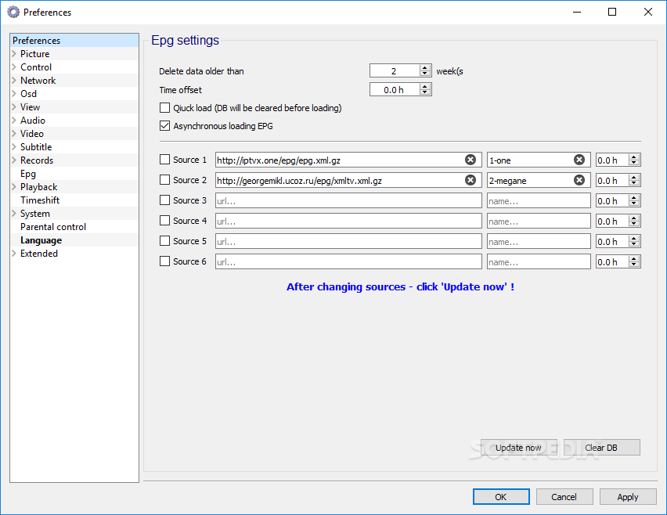Screen dimensions: 667x515
Task: Expand the Picture tree node
Action: pyautogui.click(x=14, y=53)
